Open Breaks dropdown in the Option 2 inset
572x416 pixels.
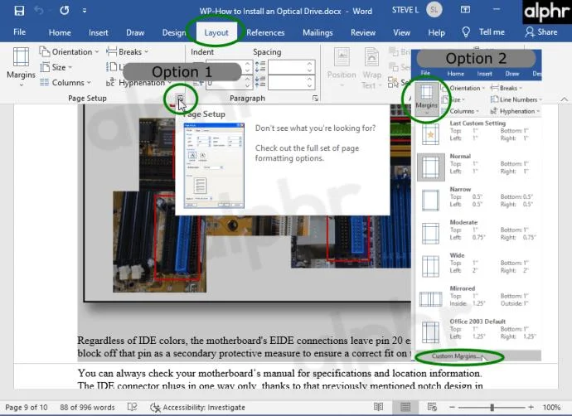pos(507,88)
